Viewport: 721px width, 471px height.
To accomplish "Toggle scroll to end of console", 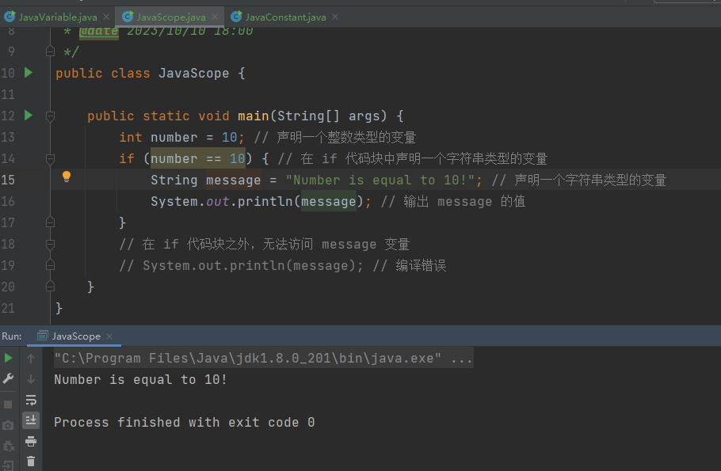I will tap(31, 420).
